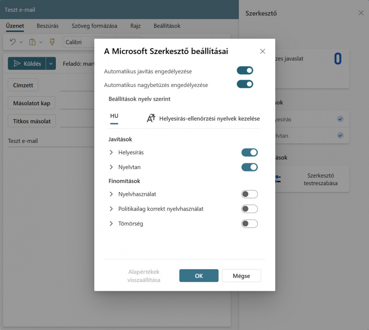Click the Finomítások section heading
Viewport: 369px width, 330px height.
(124, 181)
